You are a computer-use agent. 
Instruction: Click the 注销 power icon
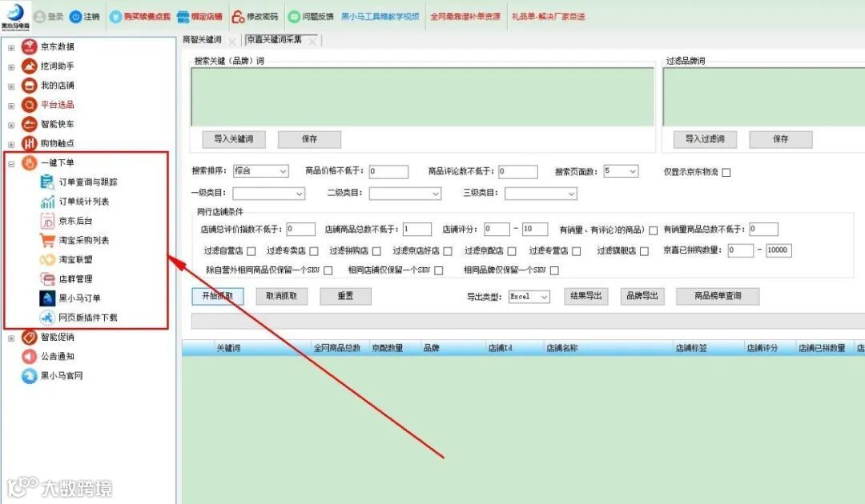(x=75, y=17)
